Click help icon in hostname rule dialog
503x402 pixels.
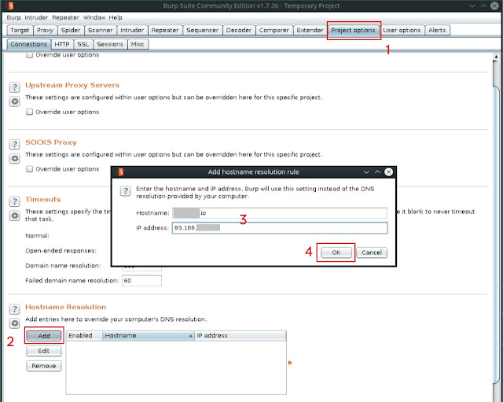126,191
